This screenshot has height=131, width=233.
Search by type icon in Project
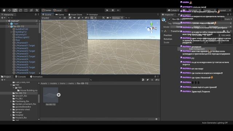(143, 80)
